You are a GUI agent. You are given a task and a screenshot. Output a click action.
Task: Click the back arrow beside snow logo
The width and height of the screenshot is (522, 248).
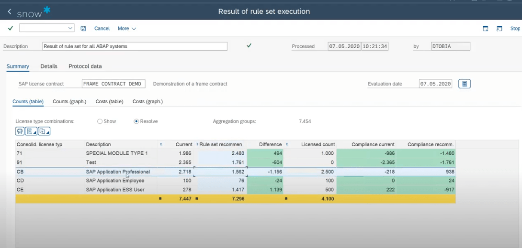(9, 11)
